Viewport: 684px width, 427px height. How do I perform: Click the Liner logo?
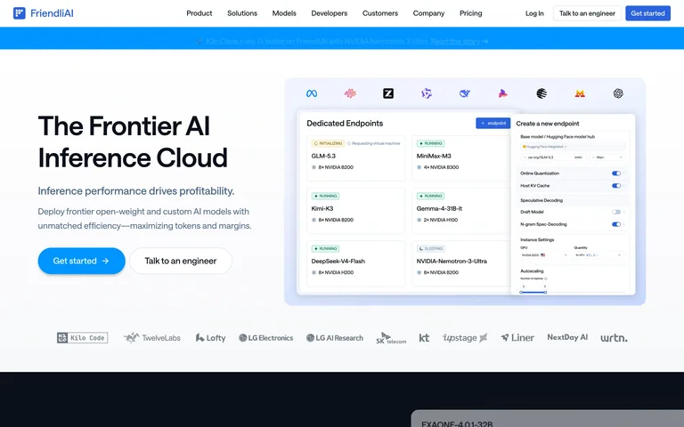point(517,338)
